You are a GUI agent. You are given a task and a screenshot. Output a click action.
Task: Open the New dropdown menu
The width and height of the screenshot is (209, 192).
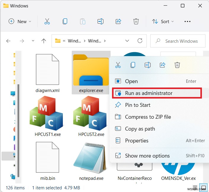click(20, 21)
